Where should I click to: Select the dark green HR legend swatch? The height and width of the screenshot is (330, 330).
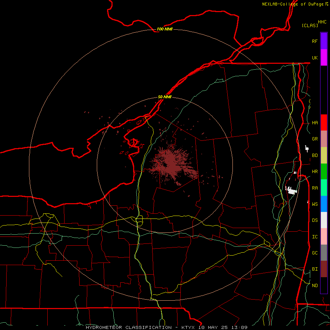[x=324, y=172]
